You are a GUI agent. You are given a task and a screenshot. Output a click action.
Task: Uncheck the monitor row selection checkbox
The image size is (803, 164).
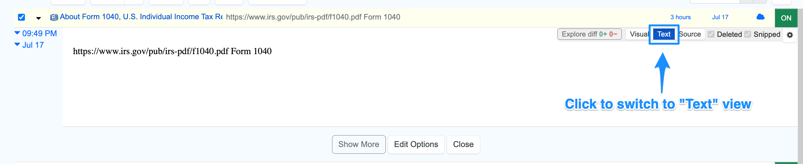click(x=22, y=17)
